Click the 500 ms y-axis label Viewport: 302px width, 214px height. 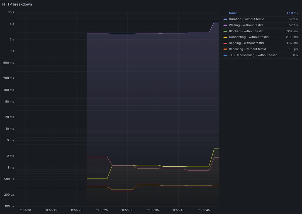tap(9, 63)
